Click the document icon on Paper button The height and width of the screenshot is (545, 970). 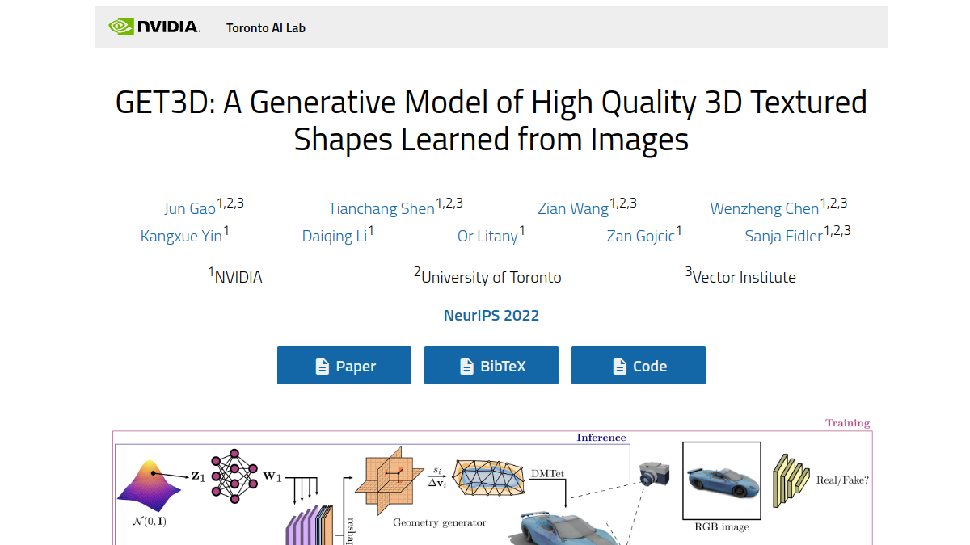322,367
